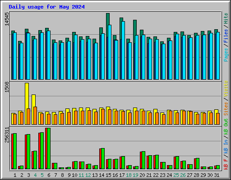Click day label 28 on the x-axis

196,175
